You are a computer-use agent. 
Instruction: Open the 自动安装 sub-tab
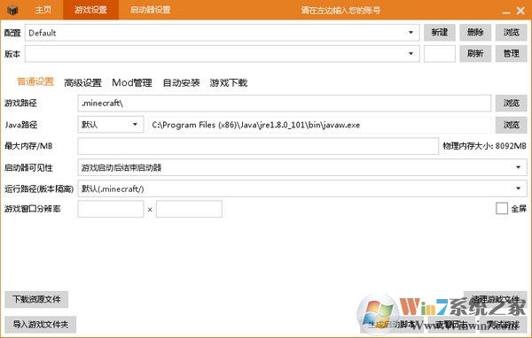181,82
